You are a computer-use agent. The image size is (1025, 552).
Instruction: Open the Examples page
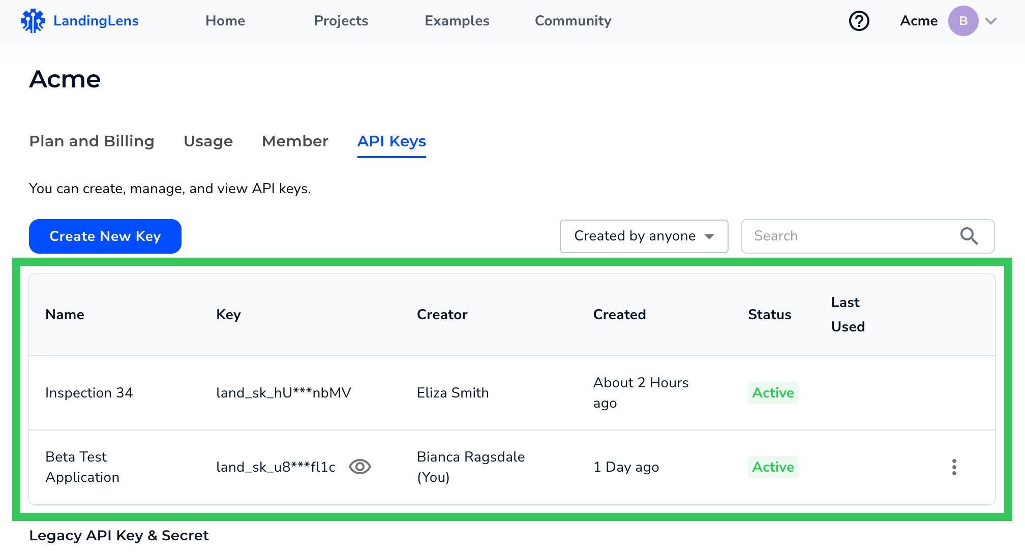(457, 21)
